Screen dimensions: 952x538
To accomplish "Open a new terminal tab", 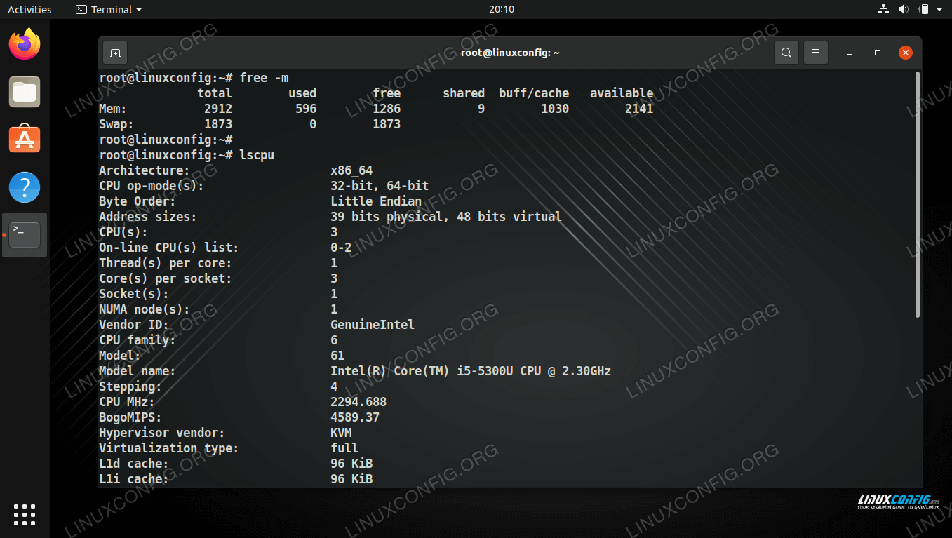I will (115, 53).
